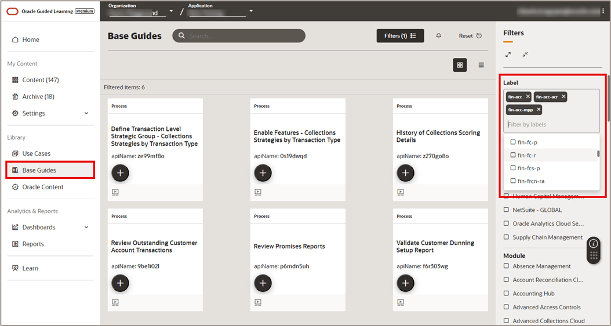The height and width of the screenshot is (326, 611).
Task: Expand the Dashboards menu chevron
Action: [86, 227]
